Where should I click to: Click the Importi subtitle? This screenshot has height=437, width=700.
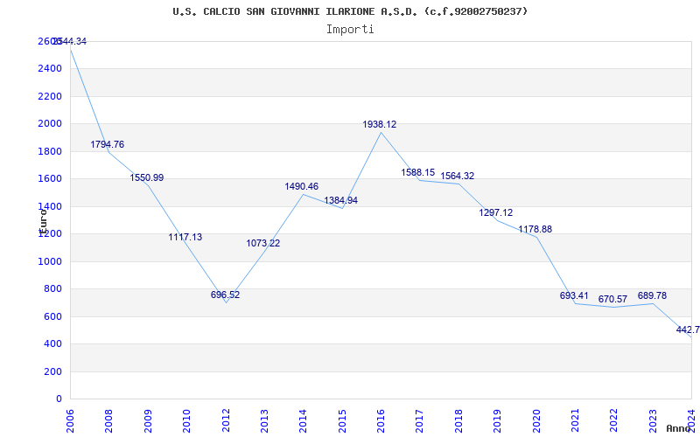[x=350, y=30]
